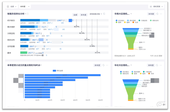
Task: Click the 241个 count in 赢单 row
Action: (x=30, y=53)
